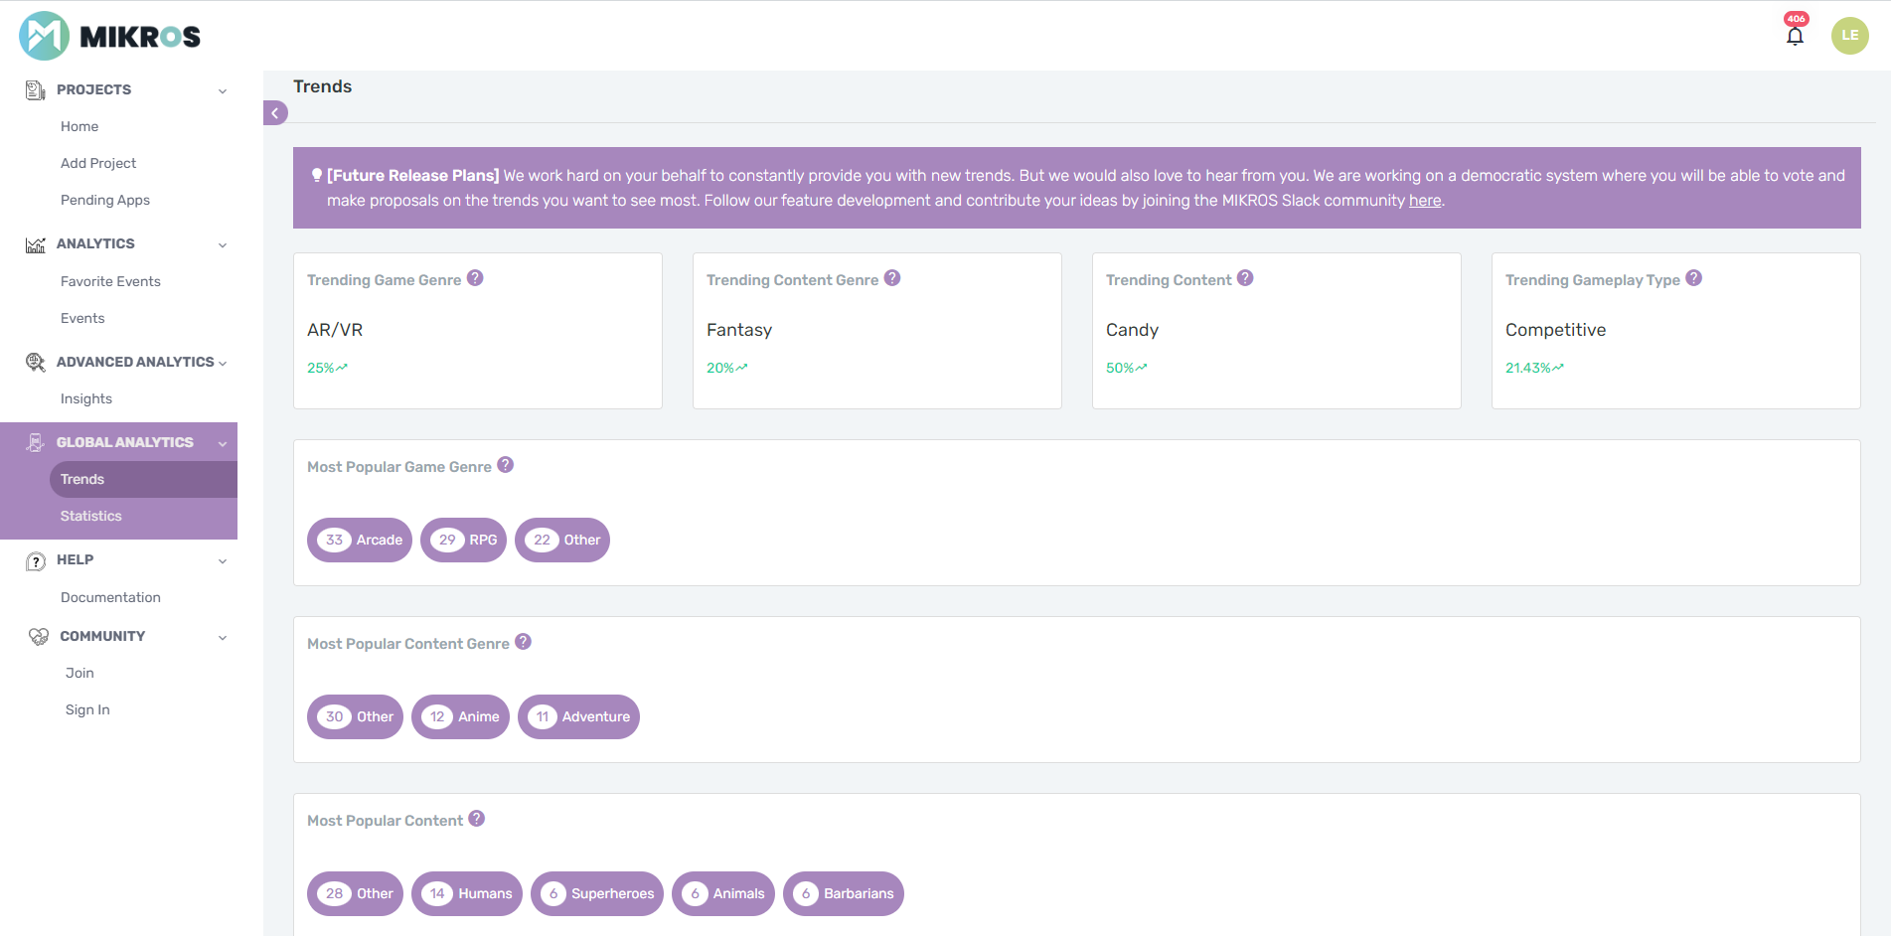
Task: Select the Analytics chart icon
Action: [x=35, y=243]
